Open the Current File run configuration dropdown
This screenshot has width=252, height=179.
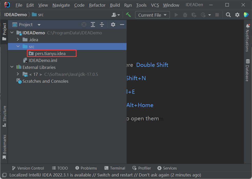152,15
